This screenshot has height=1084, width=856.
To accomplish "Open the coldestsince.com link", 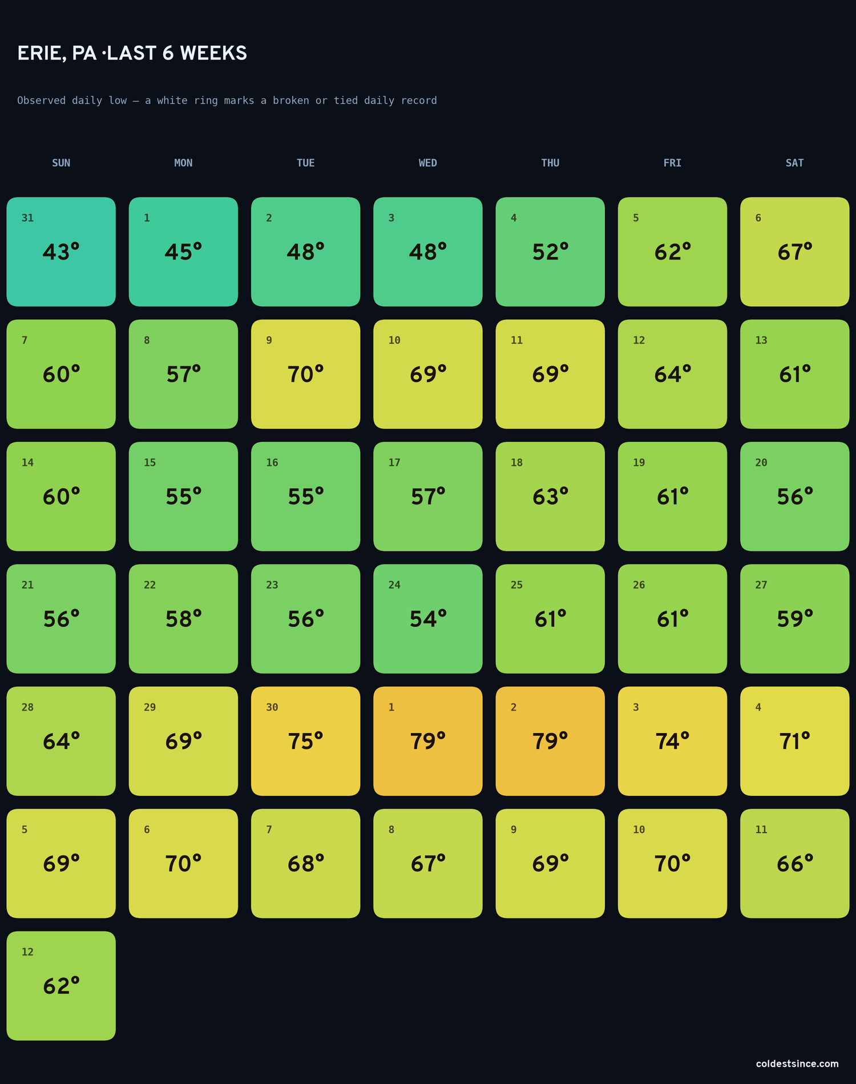I will (x=797, y=1063).
